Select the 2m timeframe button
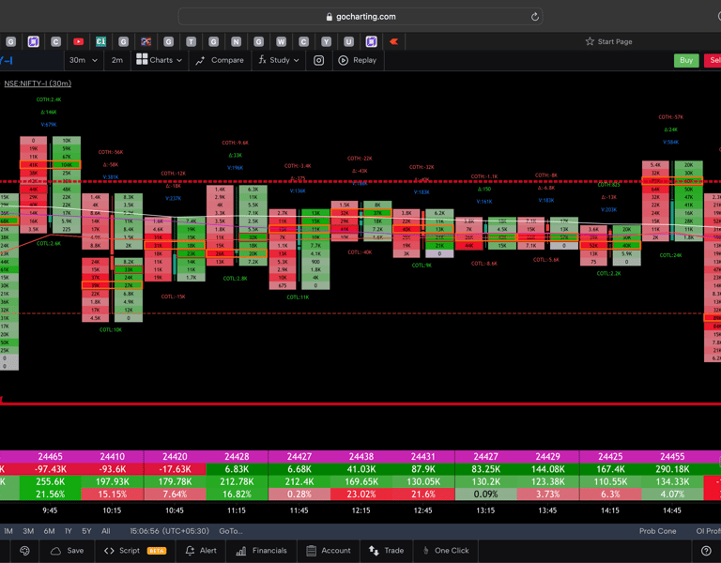721x563 pixels. coord(117,60)
